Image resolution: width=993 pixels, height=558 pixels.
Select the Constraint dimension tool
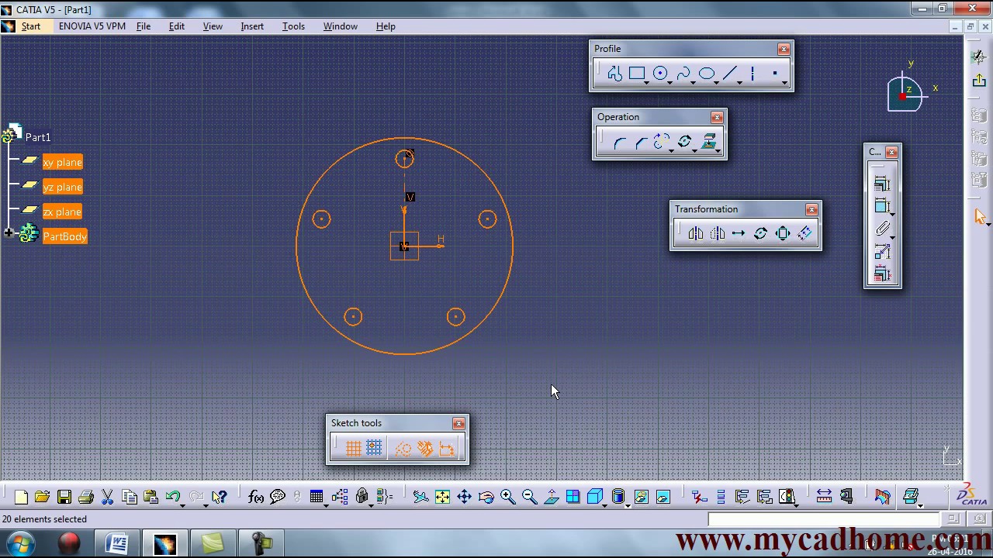click(x=882, y=206)
